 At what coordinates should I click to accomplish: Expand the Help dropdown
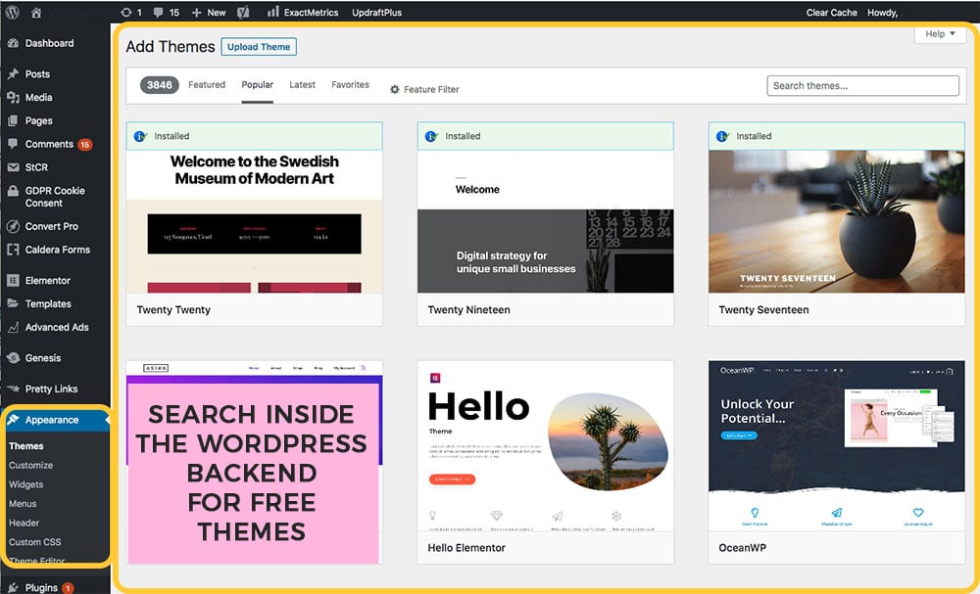[940, 33]
